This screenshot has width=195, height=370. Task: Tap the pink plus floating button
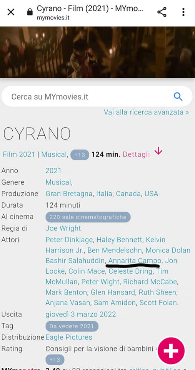tap(171, 350)
